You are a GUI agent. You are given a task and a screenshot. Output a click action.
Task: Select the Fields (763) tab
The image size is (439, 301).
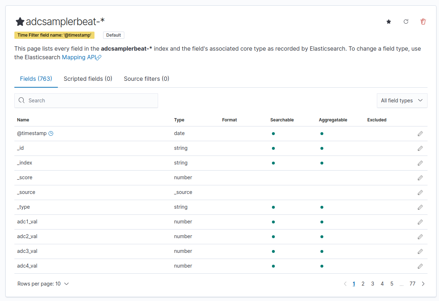point(36,79)
